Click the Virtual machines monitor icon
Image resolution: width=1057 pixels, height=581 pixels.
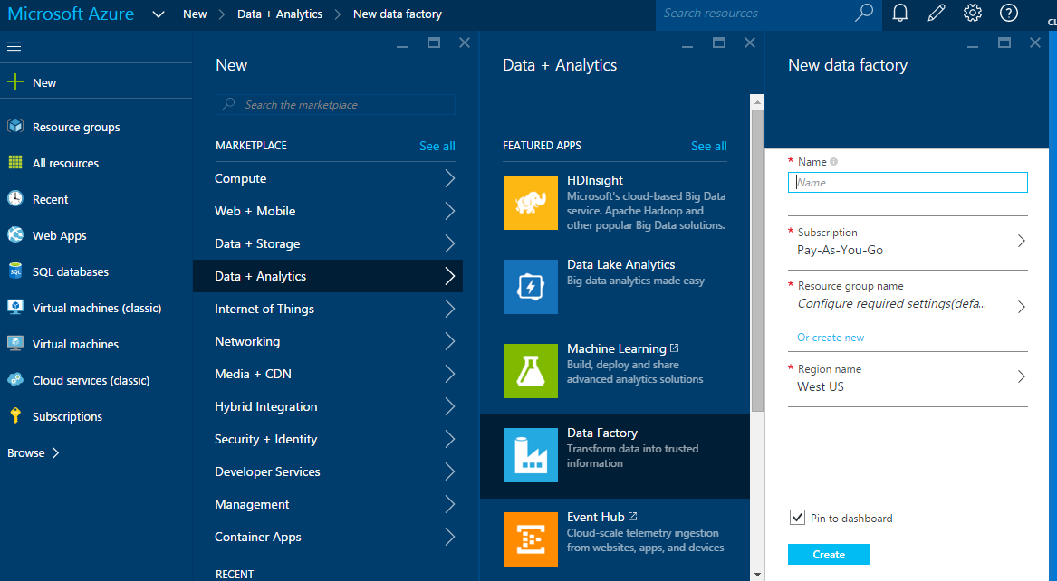[x=14, y=344]
